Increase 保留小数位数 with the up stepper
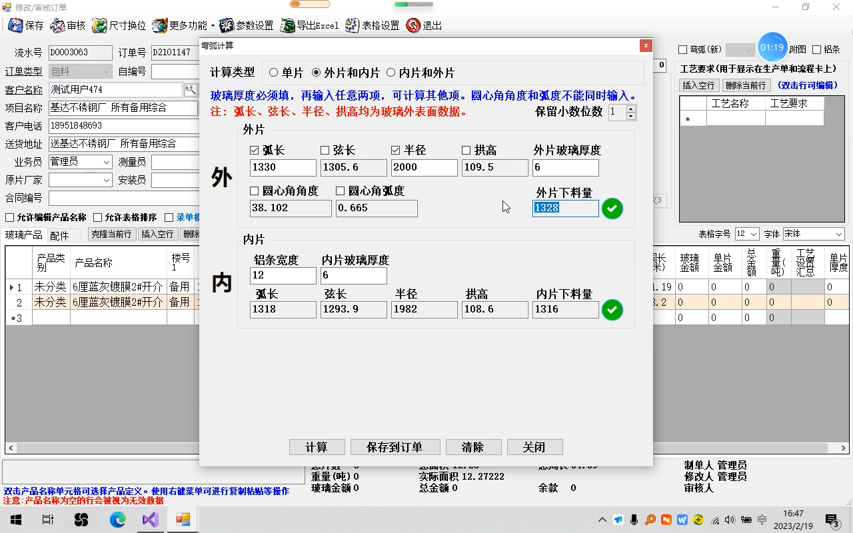 point(630,109)
